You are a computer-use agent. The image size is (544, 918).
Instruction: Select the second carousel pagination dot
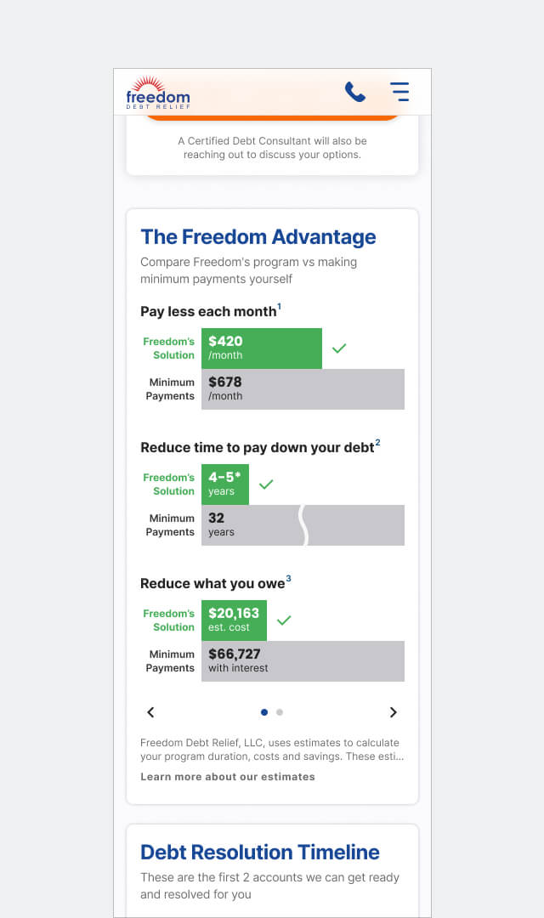pyautogui.click(x=280, y=712)
